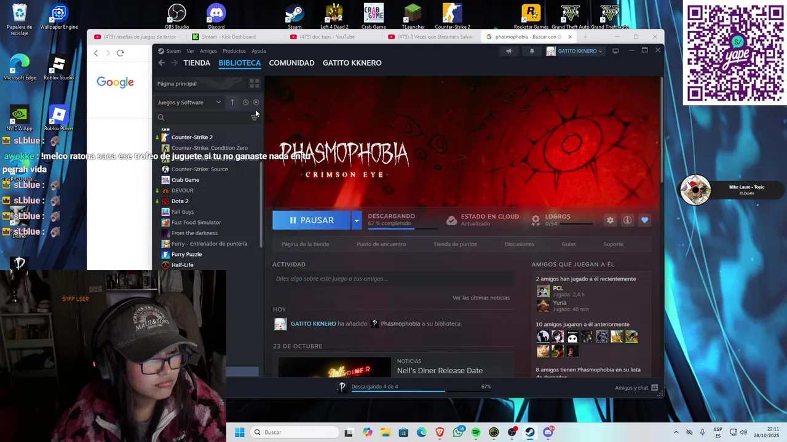Open Discord taskbar icon
Image resolution: width=787 pixels, height=442 pixels.
[548, 432]
